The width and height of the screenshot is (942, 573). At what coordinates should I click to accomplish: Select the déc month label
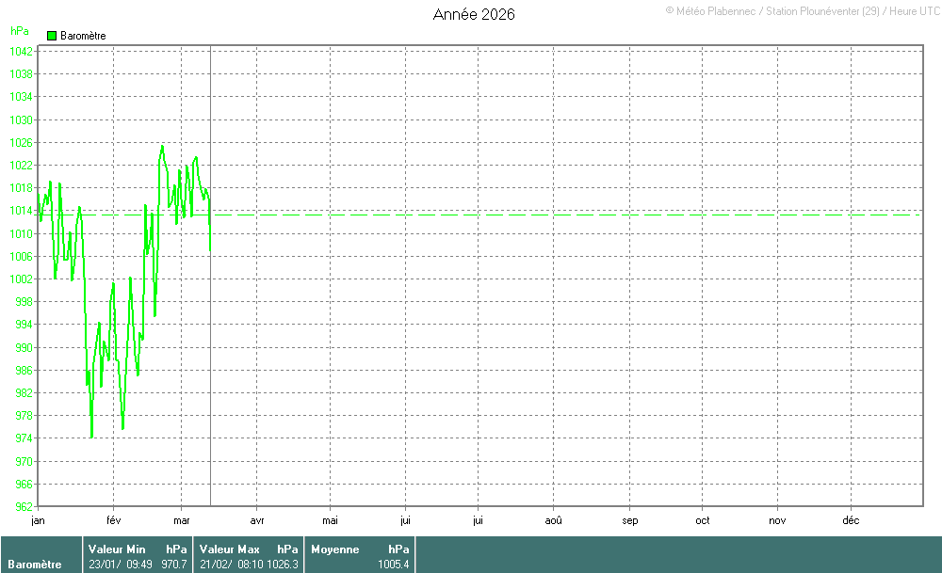pos(851,519)
